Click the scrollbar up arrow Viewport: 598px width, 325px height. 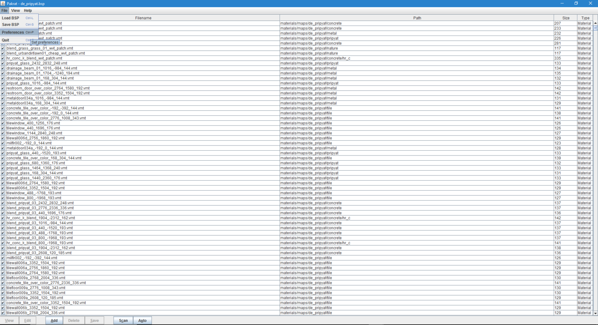coord(595,23)
